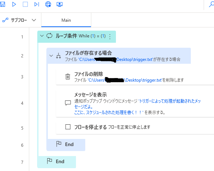
Task: Click the speech bubble icon on メッセージを表示
Action: click(68, 103)
